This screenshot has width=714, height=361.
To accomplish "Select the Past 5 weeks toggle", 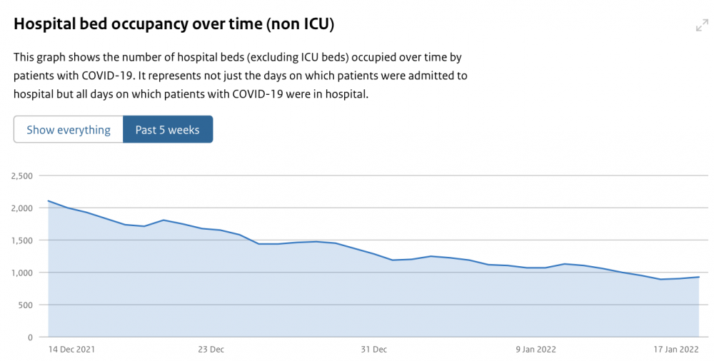I will pyautogui.click(x=168, y=130).
